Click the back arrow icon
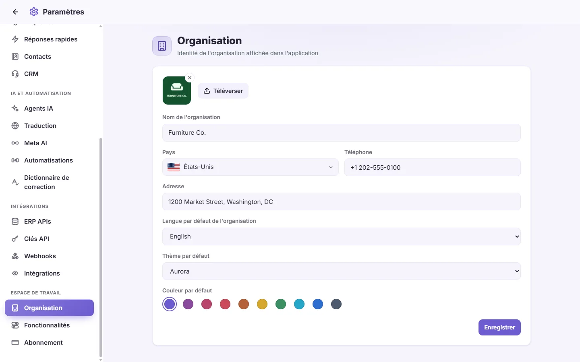Screen dimensions: 580x362 pyautogui.click(x=15, y=12)
